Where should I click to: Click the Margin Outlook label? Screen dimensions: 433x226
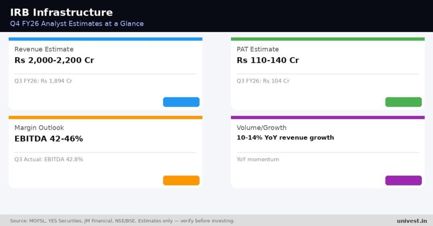39,128
